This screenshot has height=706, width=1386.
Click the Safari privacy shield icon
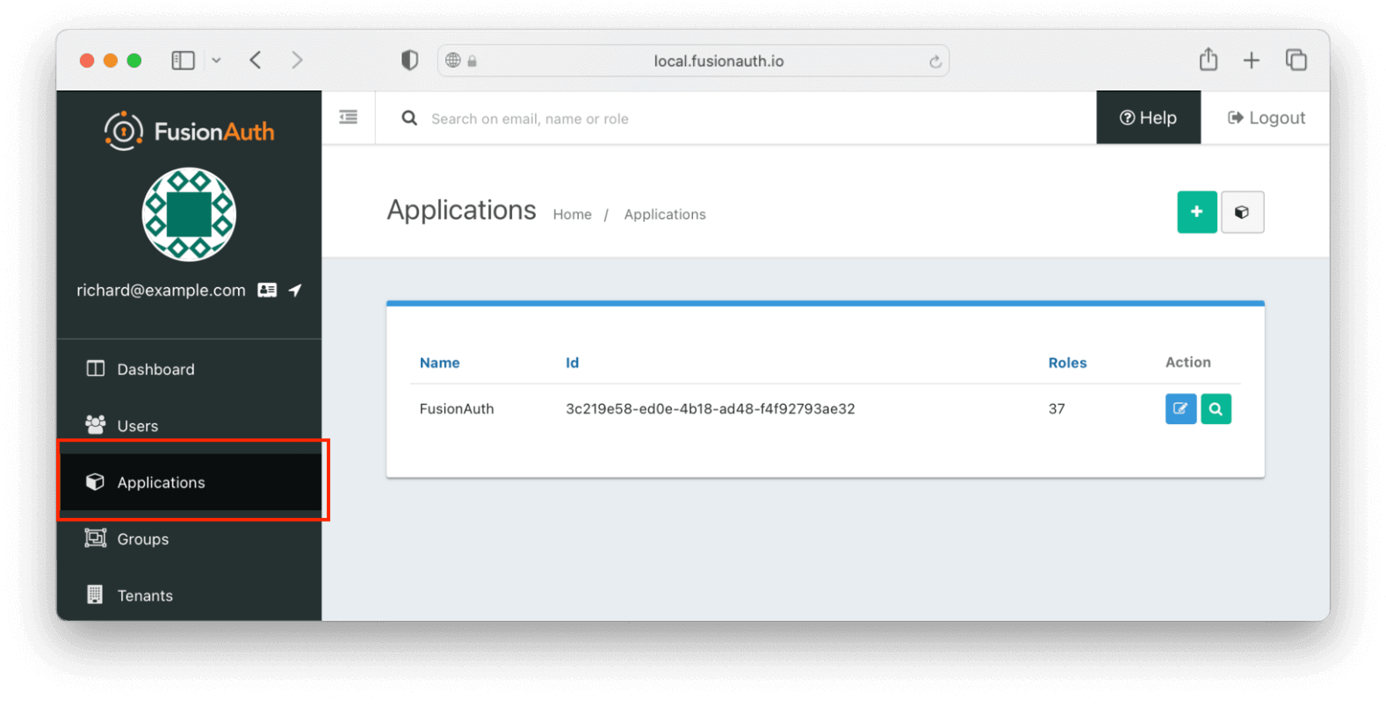click(409, 60)
